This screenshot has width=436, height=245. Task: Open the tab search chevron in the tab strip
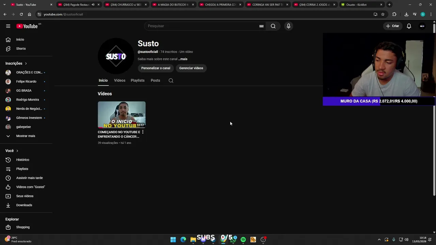click(x=4, y=5)
